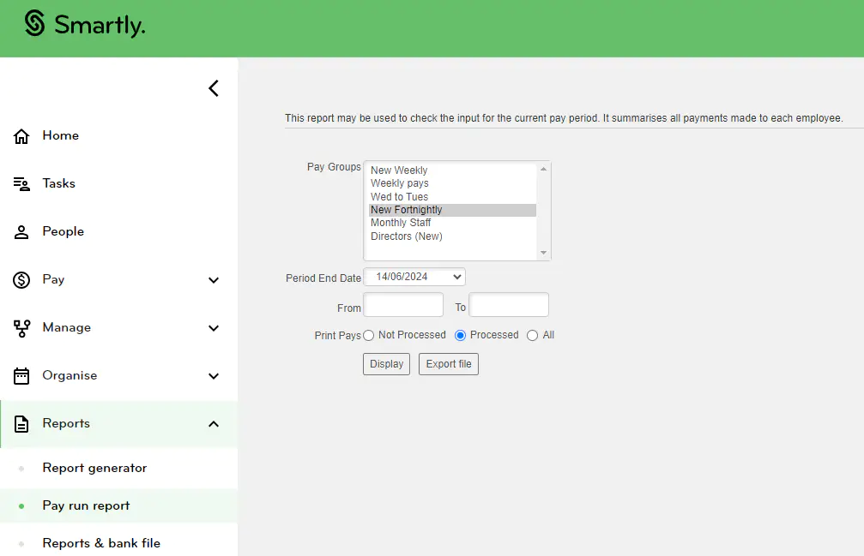
Task: Click the Reports document icon
Action: (x=23, y=423)
